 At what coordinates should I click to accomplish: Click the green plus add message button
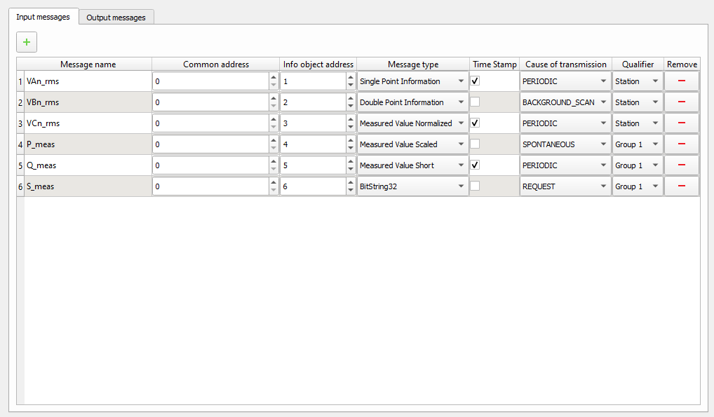[27, 43]
